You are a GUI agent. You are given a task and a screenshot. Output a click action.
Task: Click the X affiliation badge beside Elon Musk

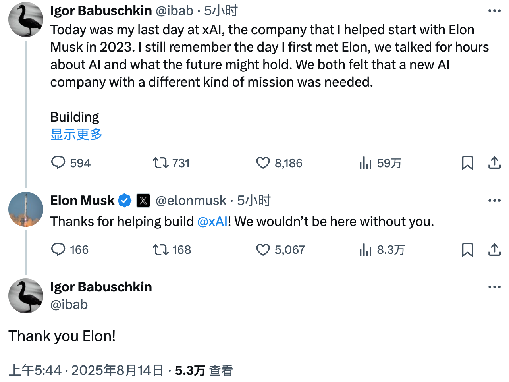pyautogui.click(x=143, y=201)
